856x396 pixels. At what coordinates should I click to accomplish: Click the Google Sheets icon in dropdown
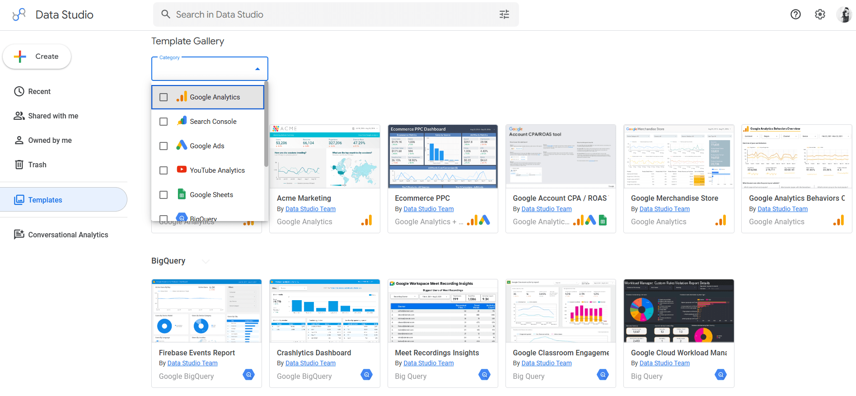click(182, 194)
